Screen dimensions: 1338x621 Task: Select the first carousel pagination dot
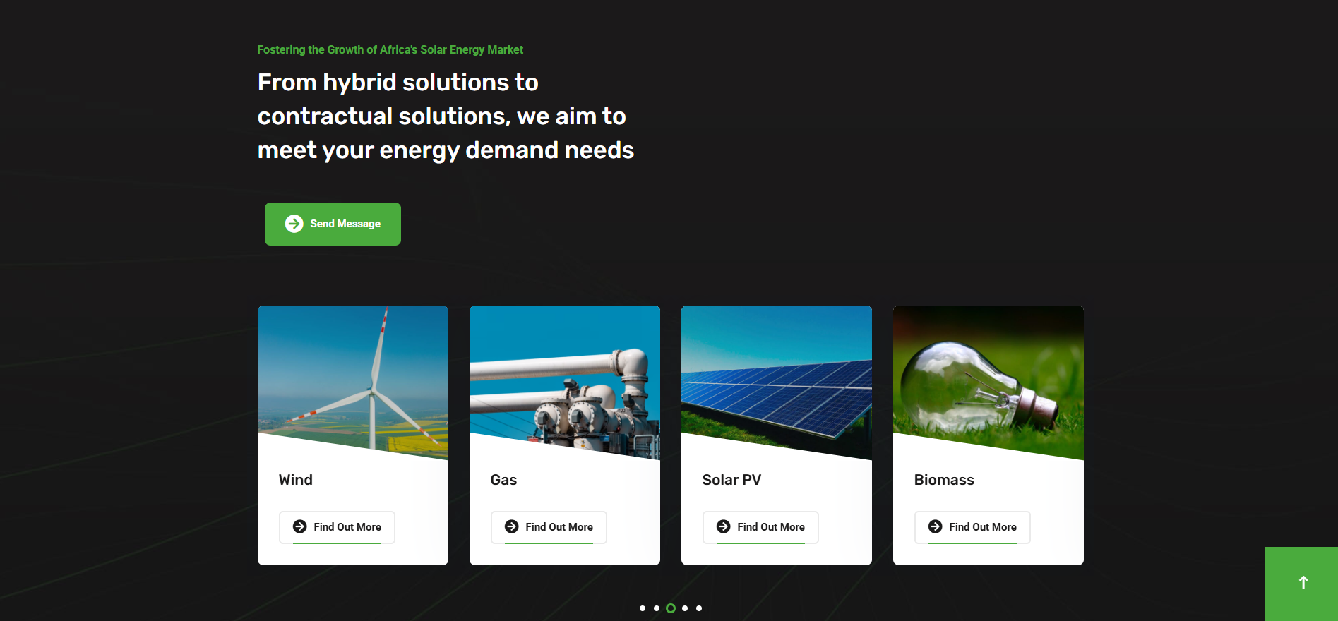(643, 608)
